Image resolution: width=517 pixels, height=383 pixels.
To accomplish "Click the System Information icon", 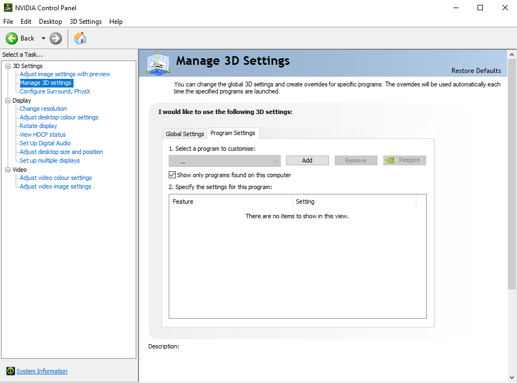I will pyautogui.click(x=10, y=371).
